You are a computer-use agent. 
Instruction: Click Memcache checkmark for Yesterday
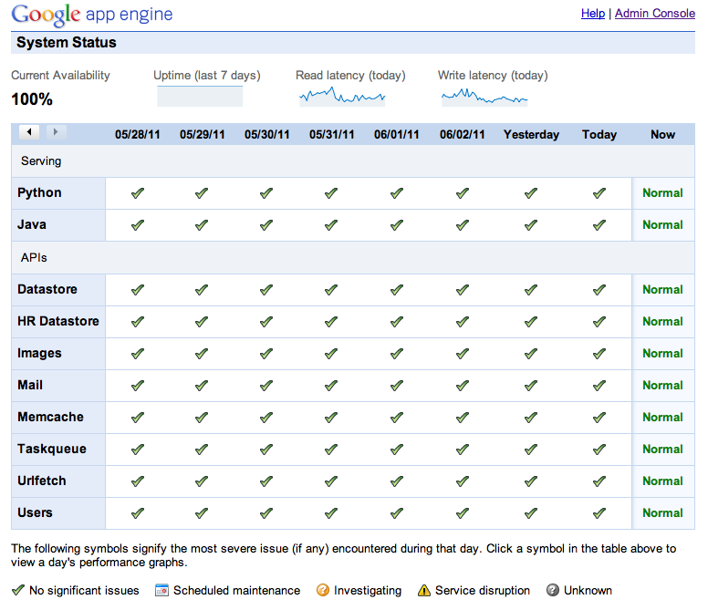click(x=531, y=418)
